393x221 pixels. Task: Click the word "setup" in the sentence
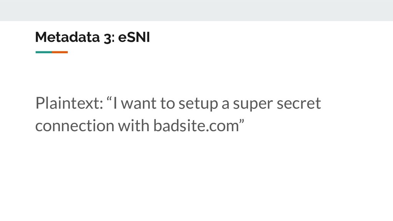pos(198,104)
